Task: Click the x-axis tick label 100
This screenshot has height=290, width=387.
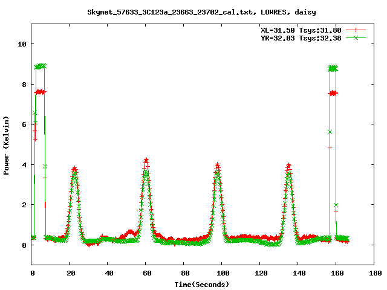Action: tap(222, 273)
